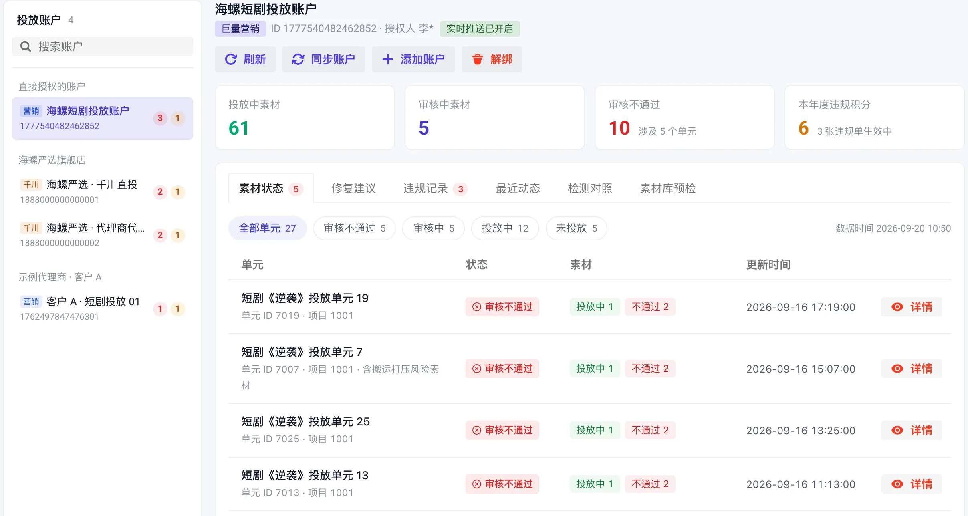This screenshot has width=968, height=516.
Task: Click orange badge 1 on 客户 A 短剧投放 01
Action: coord(178,309)
